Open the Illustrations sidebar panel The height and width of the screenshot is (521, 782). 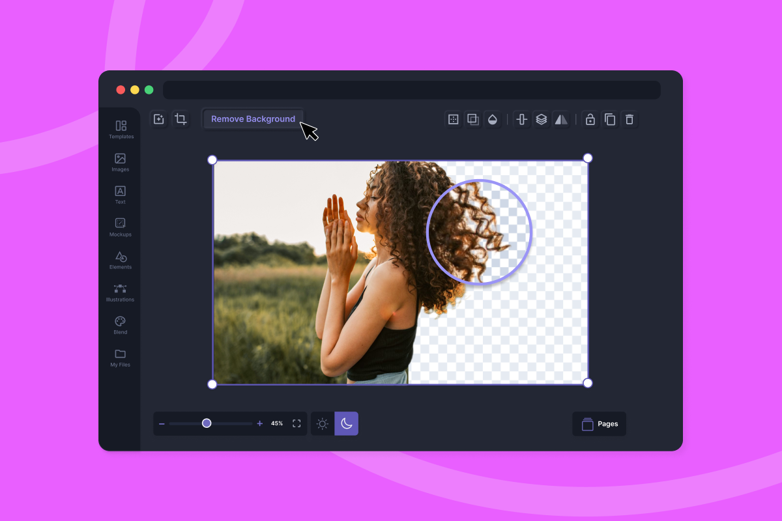click(x=121, y=292)
